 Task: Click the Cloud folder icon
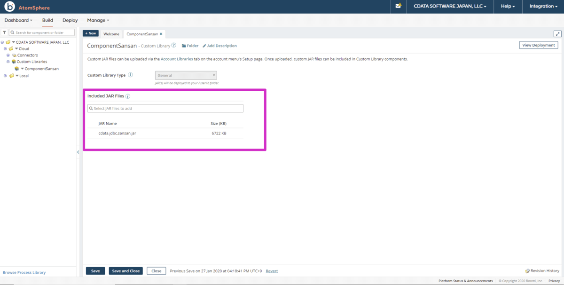[11, 49]
